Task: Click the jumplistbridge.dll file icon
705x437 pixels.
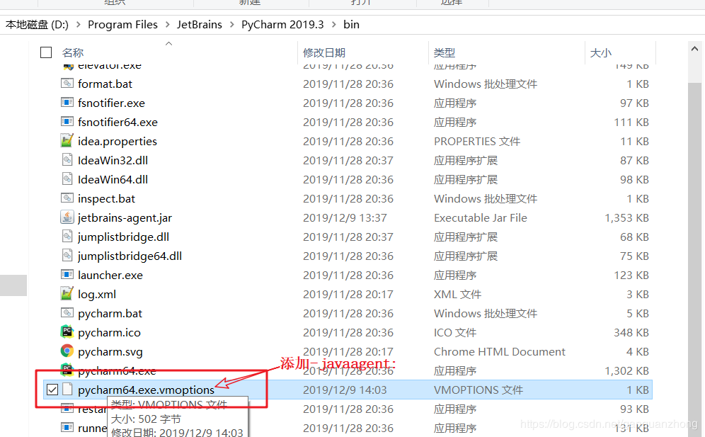Action: [67, 237]
